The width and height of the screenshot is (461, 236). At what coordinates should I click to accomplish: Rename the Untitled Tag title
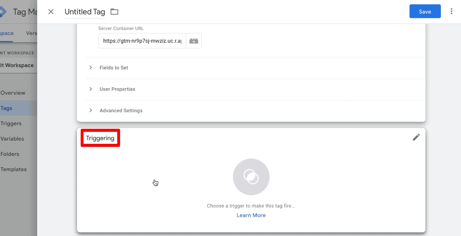85,12
